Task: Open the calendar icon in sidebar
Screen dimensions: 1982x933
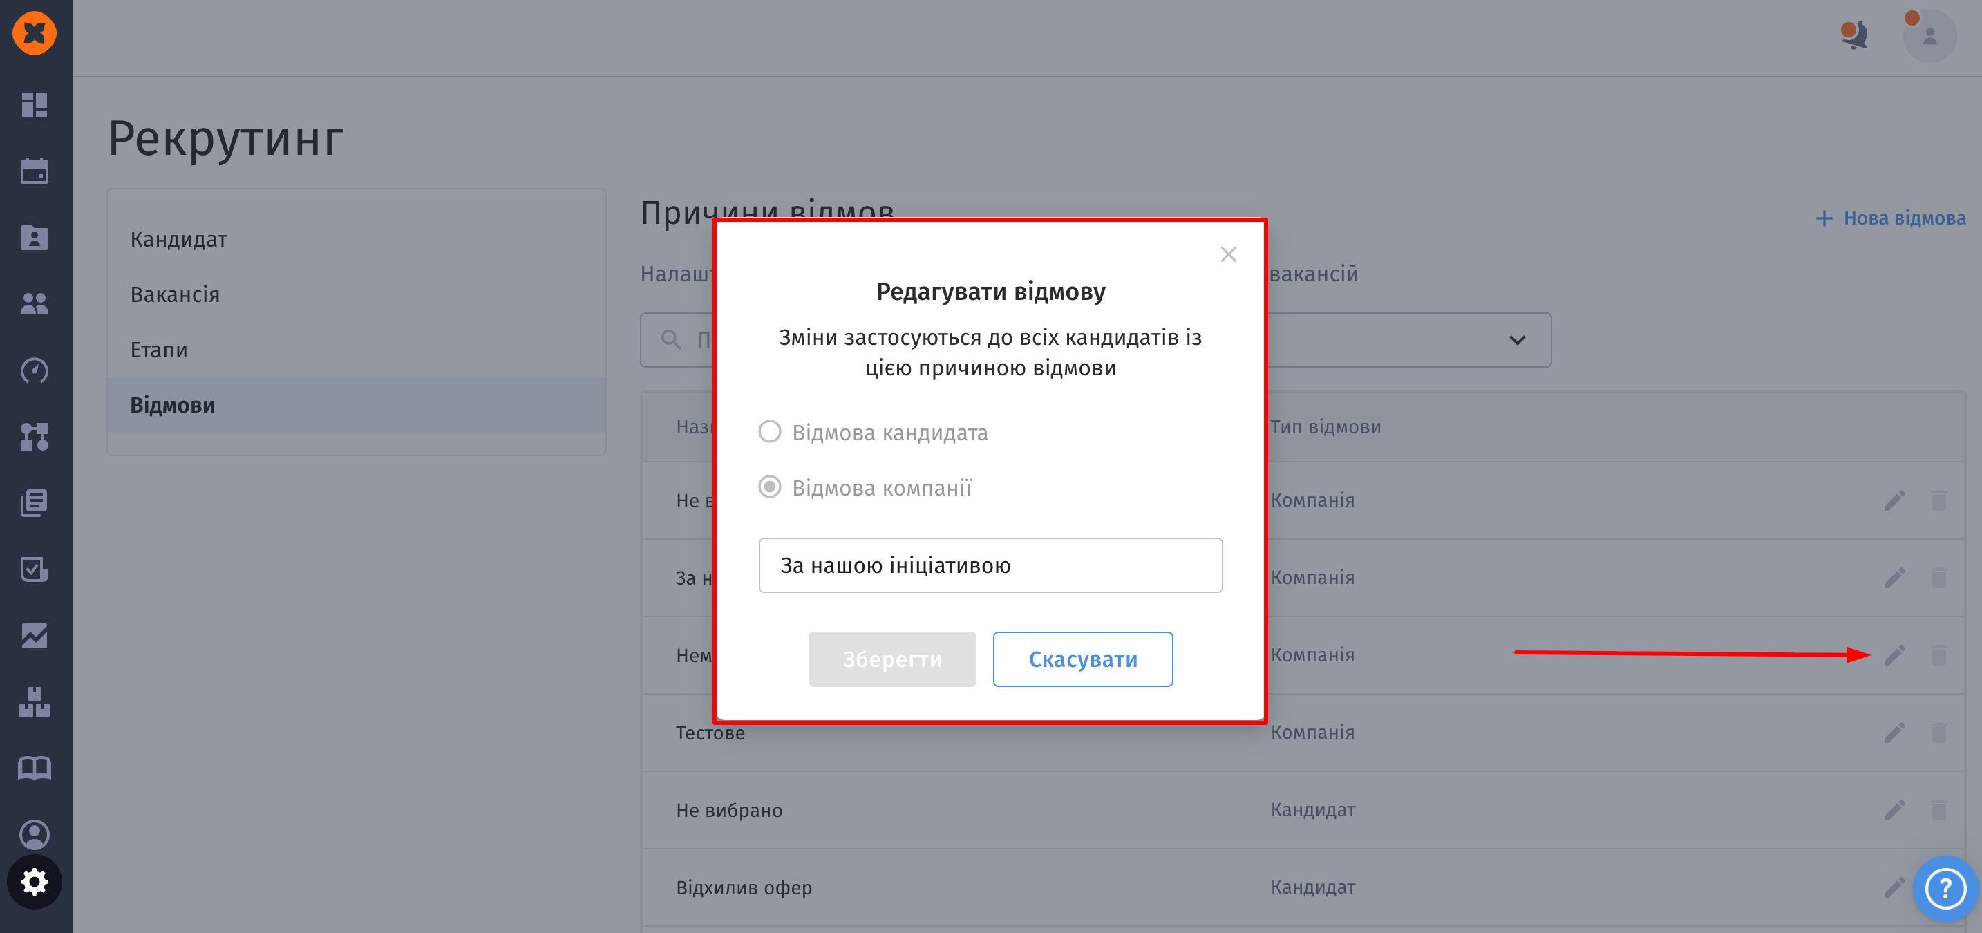Action: [34, 171]
